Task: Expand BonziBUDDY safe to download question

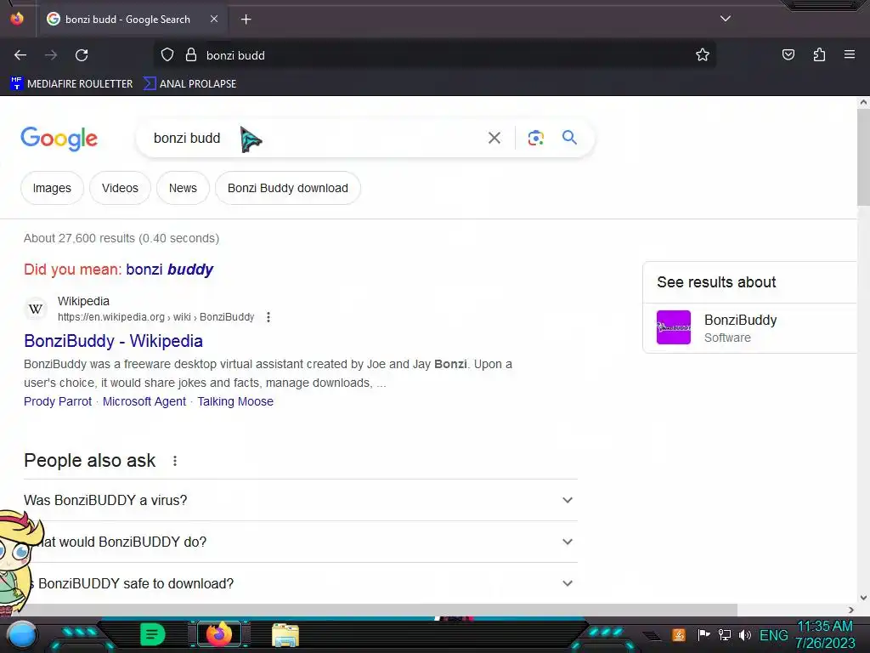Action: coord(300,583)
